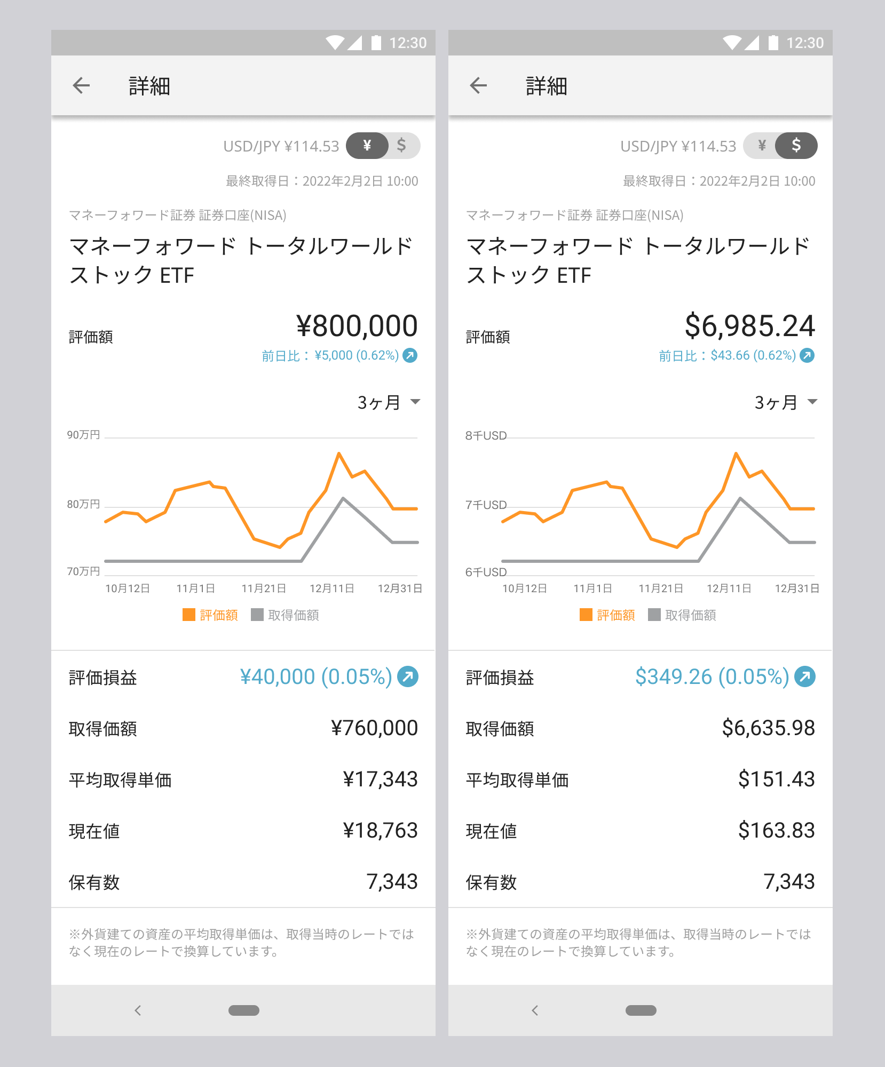
Task: Tap the active yen toggle on left screen
Action: click(x=367, y=146)
